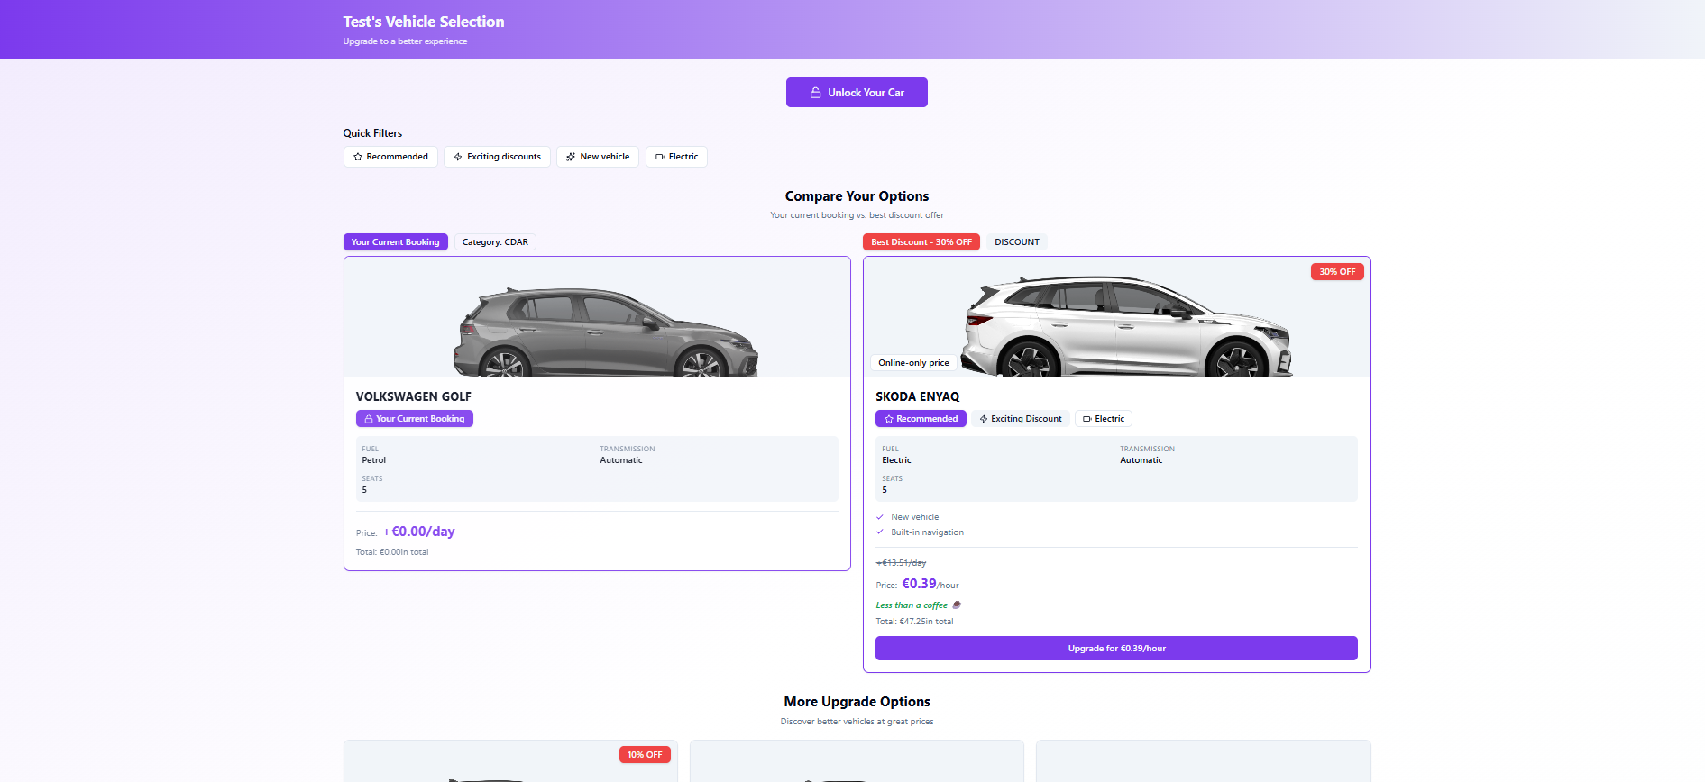The height and width of the screenshot is (782, 1705).
Task: Click the Quick Filters label
Action: pos(372,133)
